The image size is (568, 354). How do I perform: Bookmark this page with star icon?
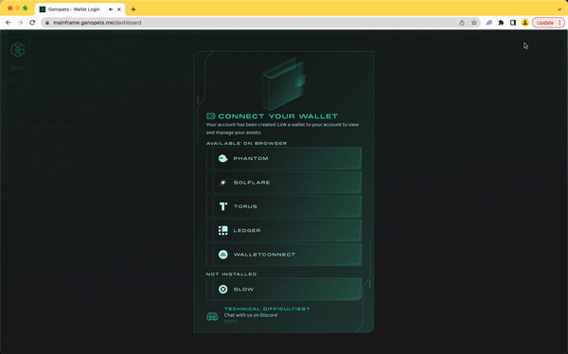point(474,23)
